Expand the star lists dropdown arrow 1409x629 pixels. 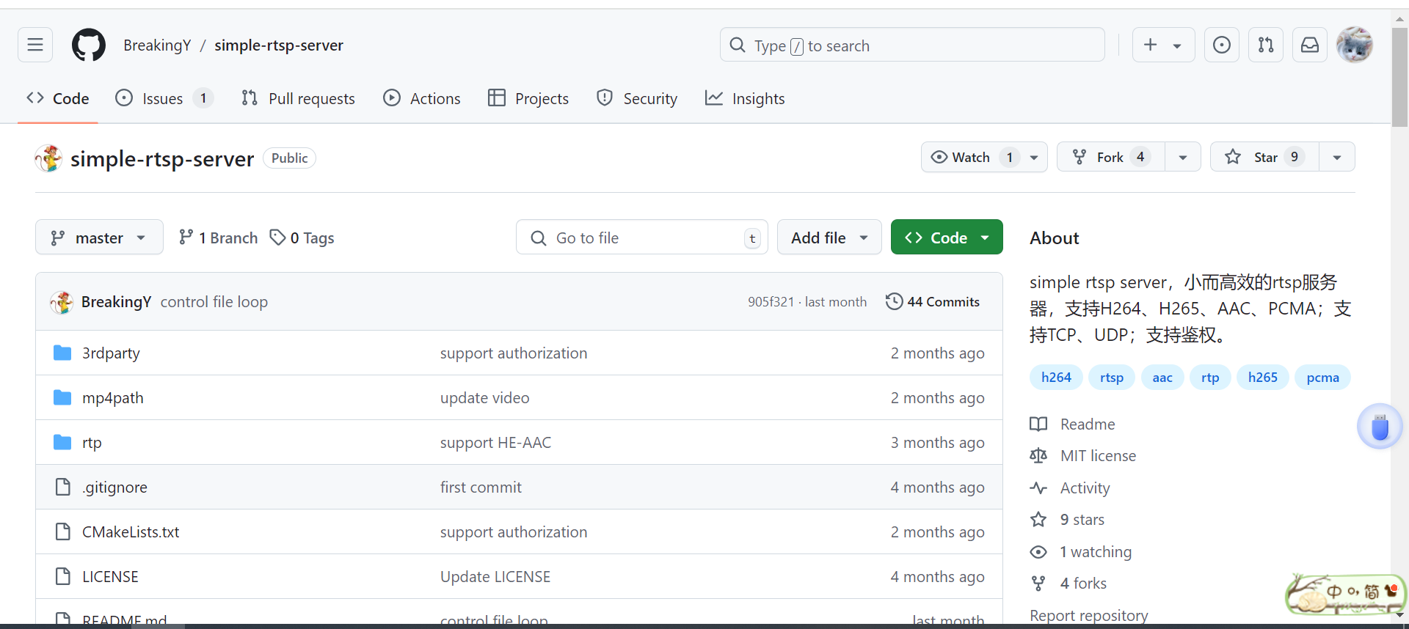[1336, 158]
